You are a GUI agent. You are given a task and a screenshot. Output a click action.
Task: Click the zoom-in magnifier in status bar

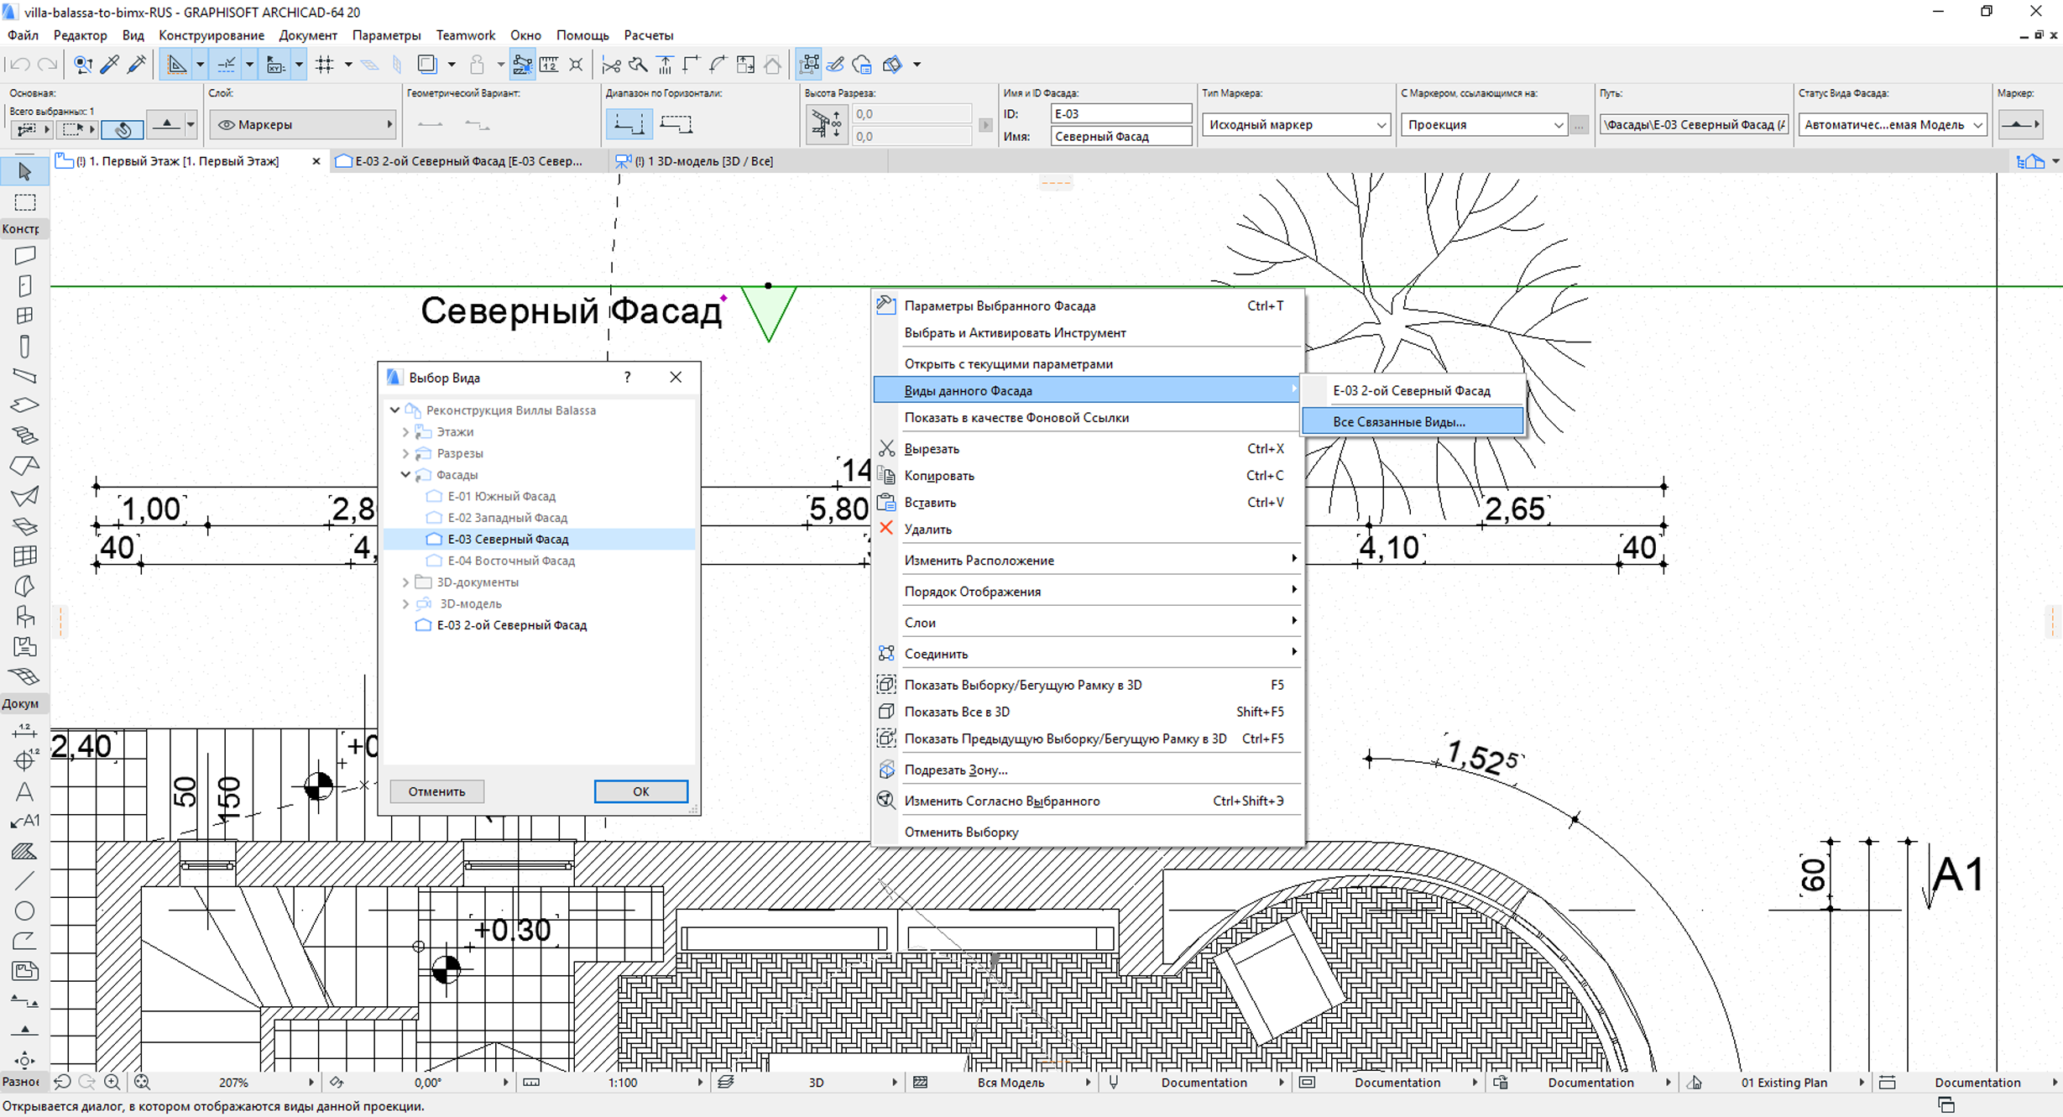[112, 1083]
